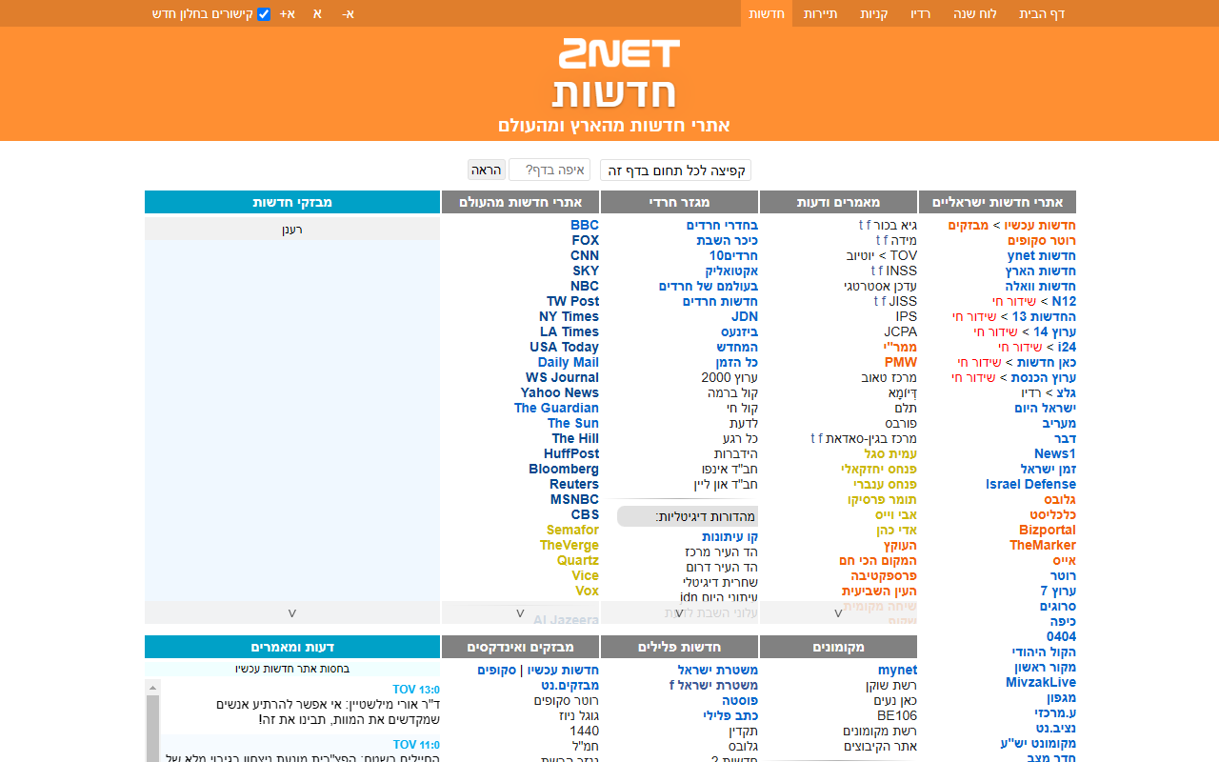Switch to the תיירות tab
Screen dimensions: 1219x762
pos(820,14)
